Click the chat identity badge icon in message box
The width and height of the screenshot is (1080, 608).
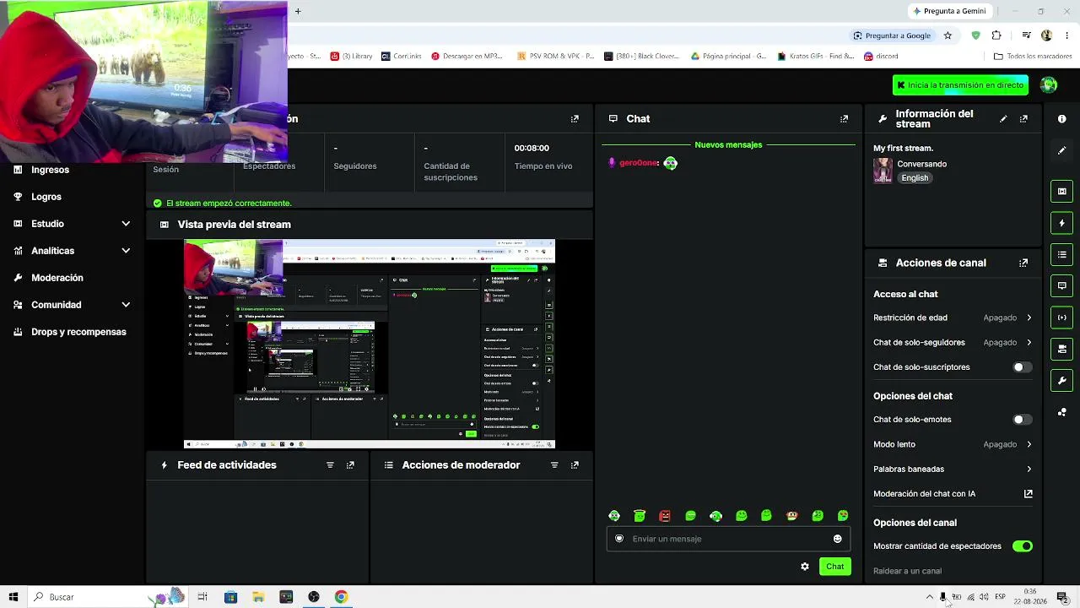click(619, 539)
